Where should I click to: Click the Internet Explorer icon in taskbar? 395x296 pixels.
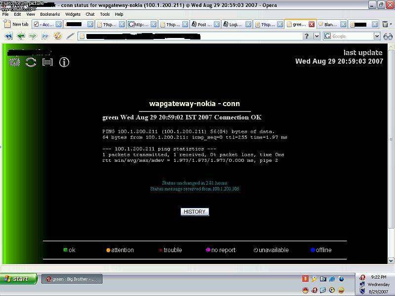[x=332, y=279]
